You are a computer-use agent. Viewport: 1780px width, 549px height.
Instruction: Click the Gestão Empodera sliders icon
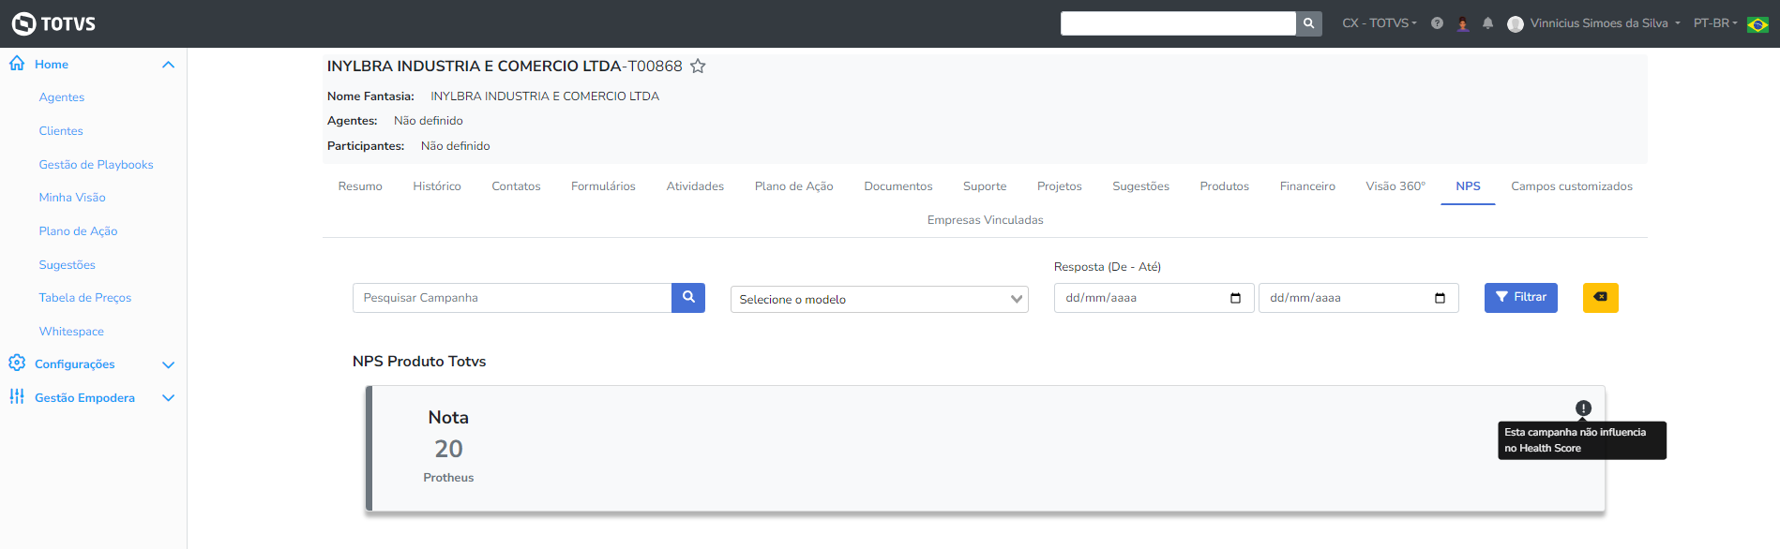tap(17, 397)
